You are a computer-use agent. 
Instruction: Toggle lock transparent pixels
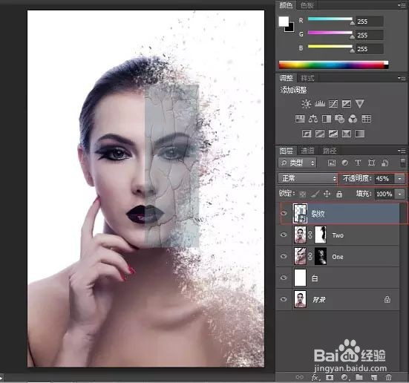tap(303, 194)
